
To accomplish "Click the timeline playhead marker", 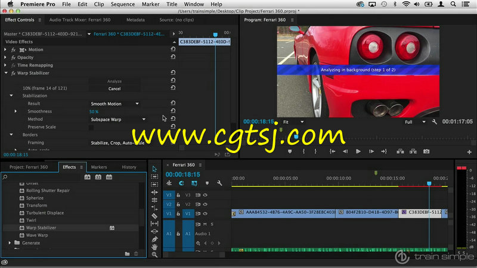I will coord(429,183).
